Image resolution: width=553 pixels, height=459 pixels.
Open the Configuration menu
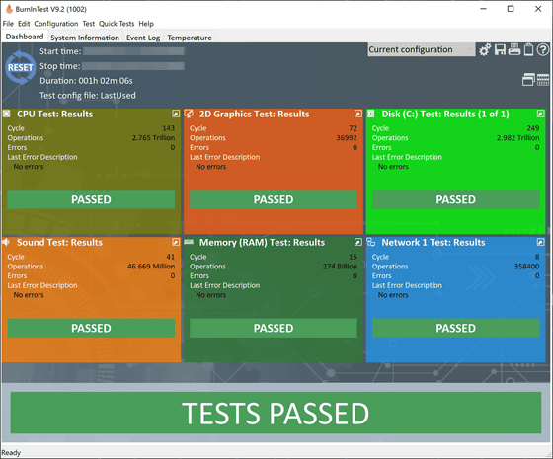click(56, 24)
